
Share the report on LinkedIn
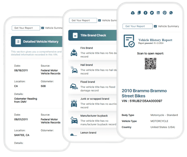158,13
